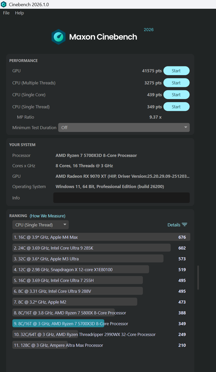The height and width of the screenshot is (372, 216).
Task: Click the AMD Radeon RX 9070 XT GPU value
Action: 123,176
